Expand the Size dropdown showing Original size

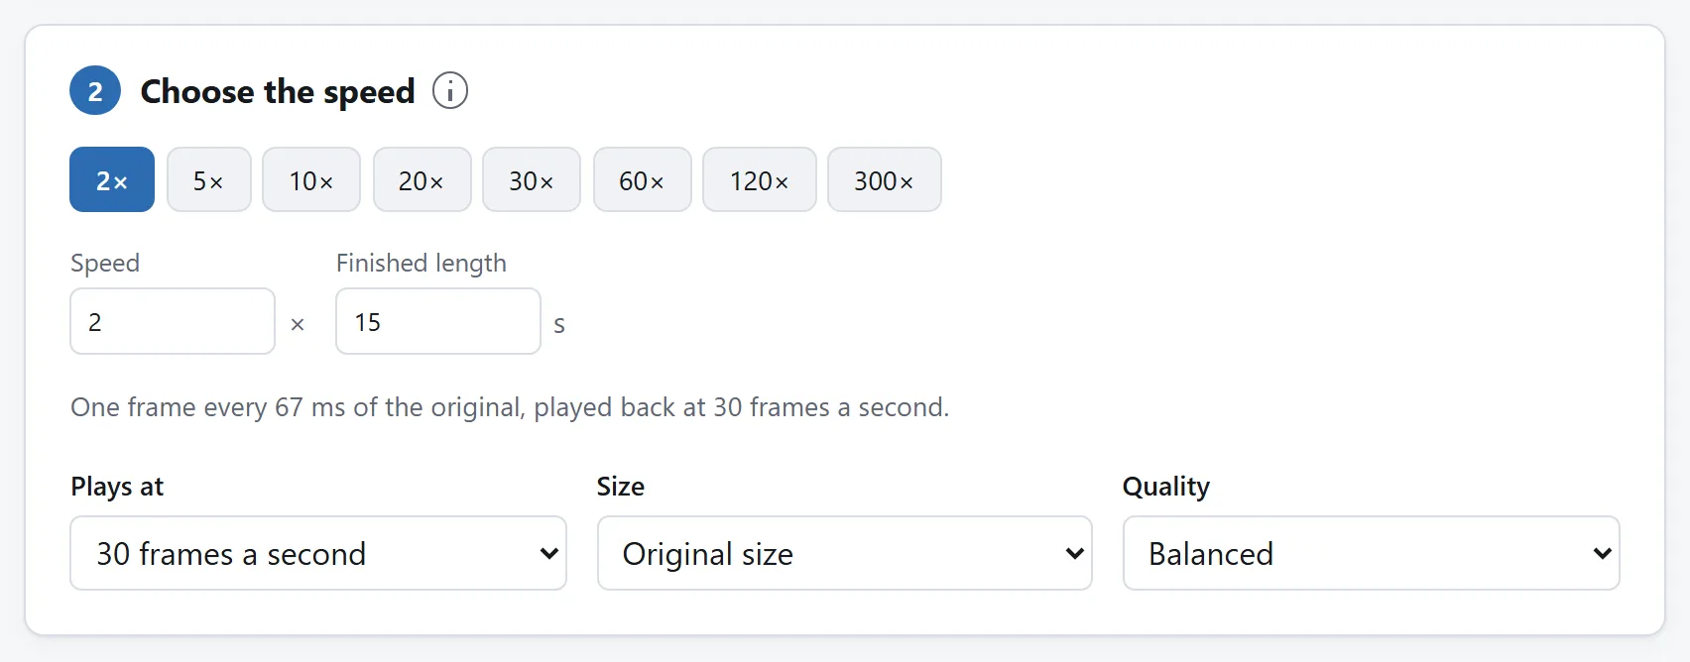pos(845,553)
